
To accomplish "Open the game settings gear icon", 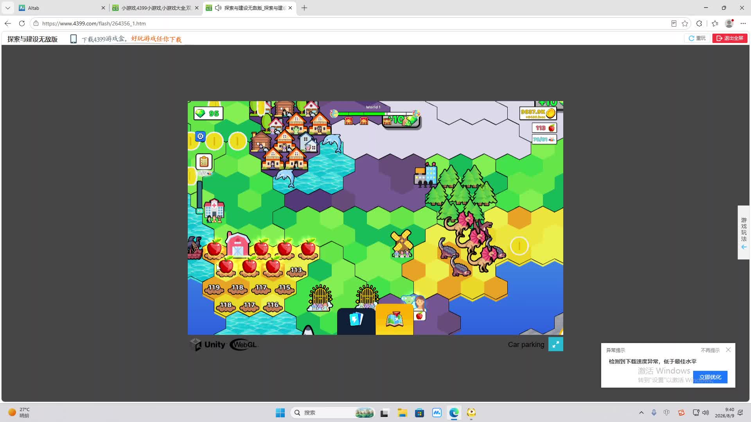I will pyautogui.click(x=200, y=136).
